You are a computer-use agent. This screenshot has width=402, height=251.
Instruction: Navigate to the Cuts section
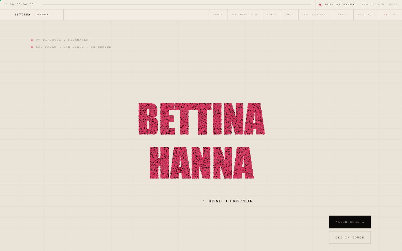click(289, 15)
